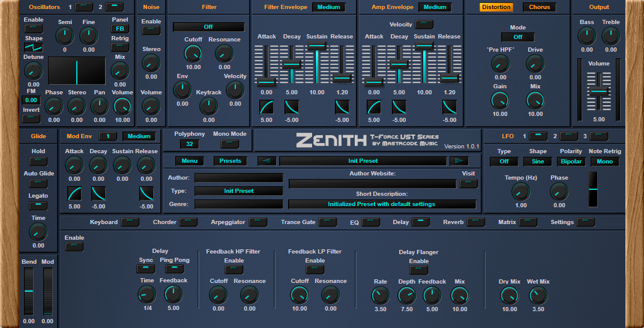This screenshot has height=328, width=644.
Task: Click the oscillator Semi knob
Action: (x=64, y=36)
